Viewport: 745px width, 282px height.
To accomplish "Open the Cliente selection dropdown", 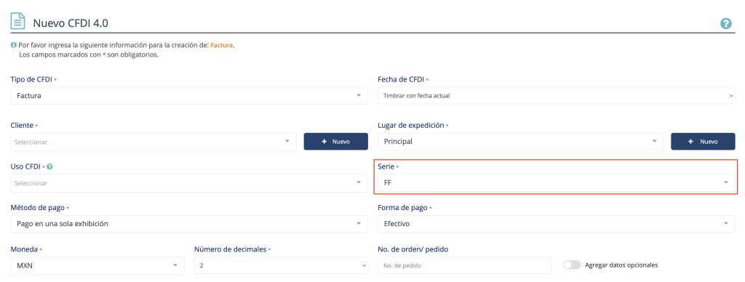I will pyautogui.click(x=154, y=142).
